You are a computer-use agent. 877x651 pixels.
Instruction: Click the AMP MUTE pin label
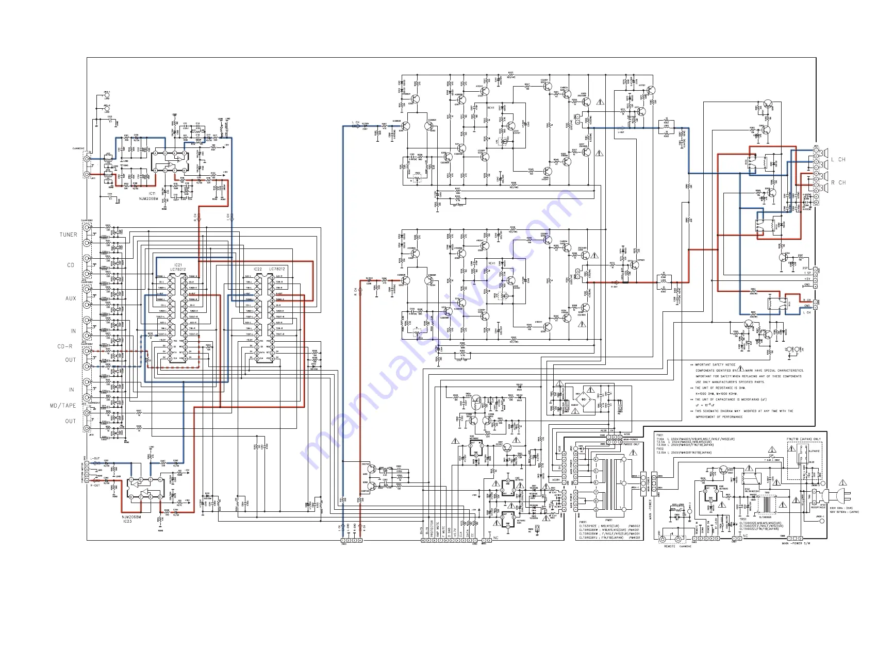click(438, 530)
